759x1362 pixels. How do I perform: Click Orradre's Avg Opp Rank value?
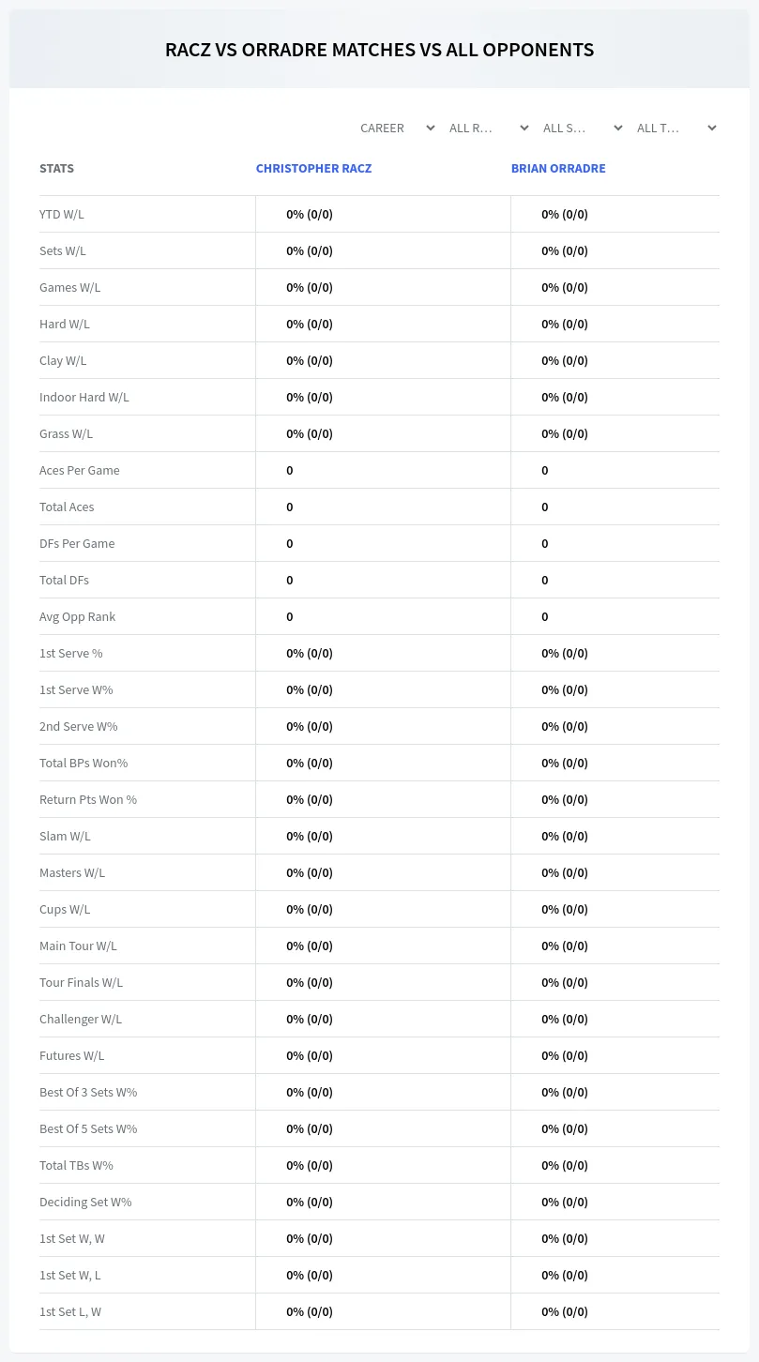(x=545, y=616)
